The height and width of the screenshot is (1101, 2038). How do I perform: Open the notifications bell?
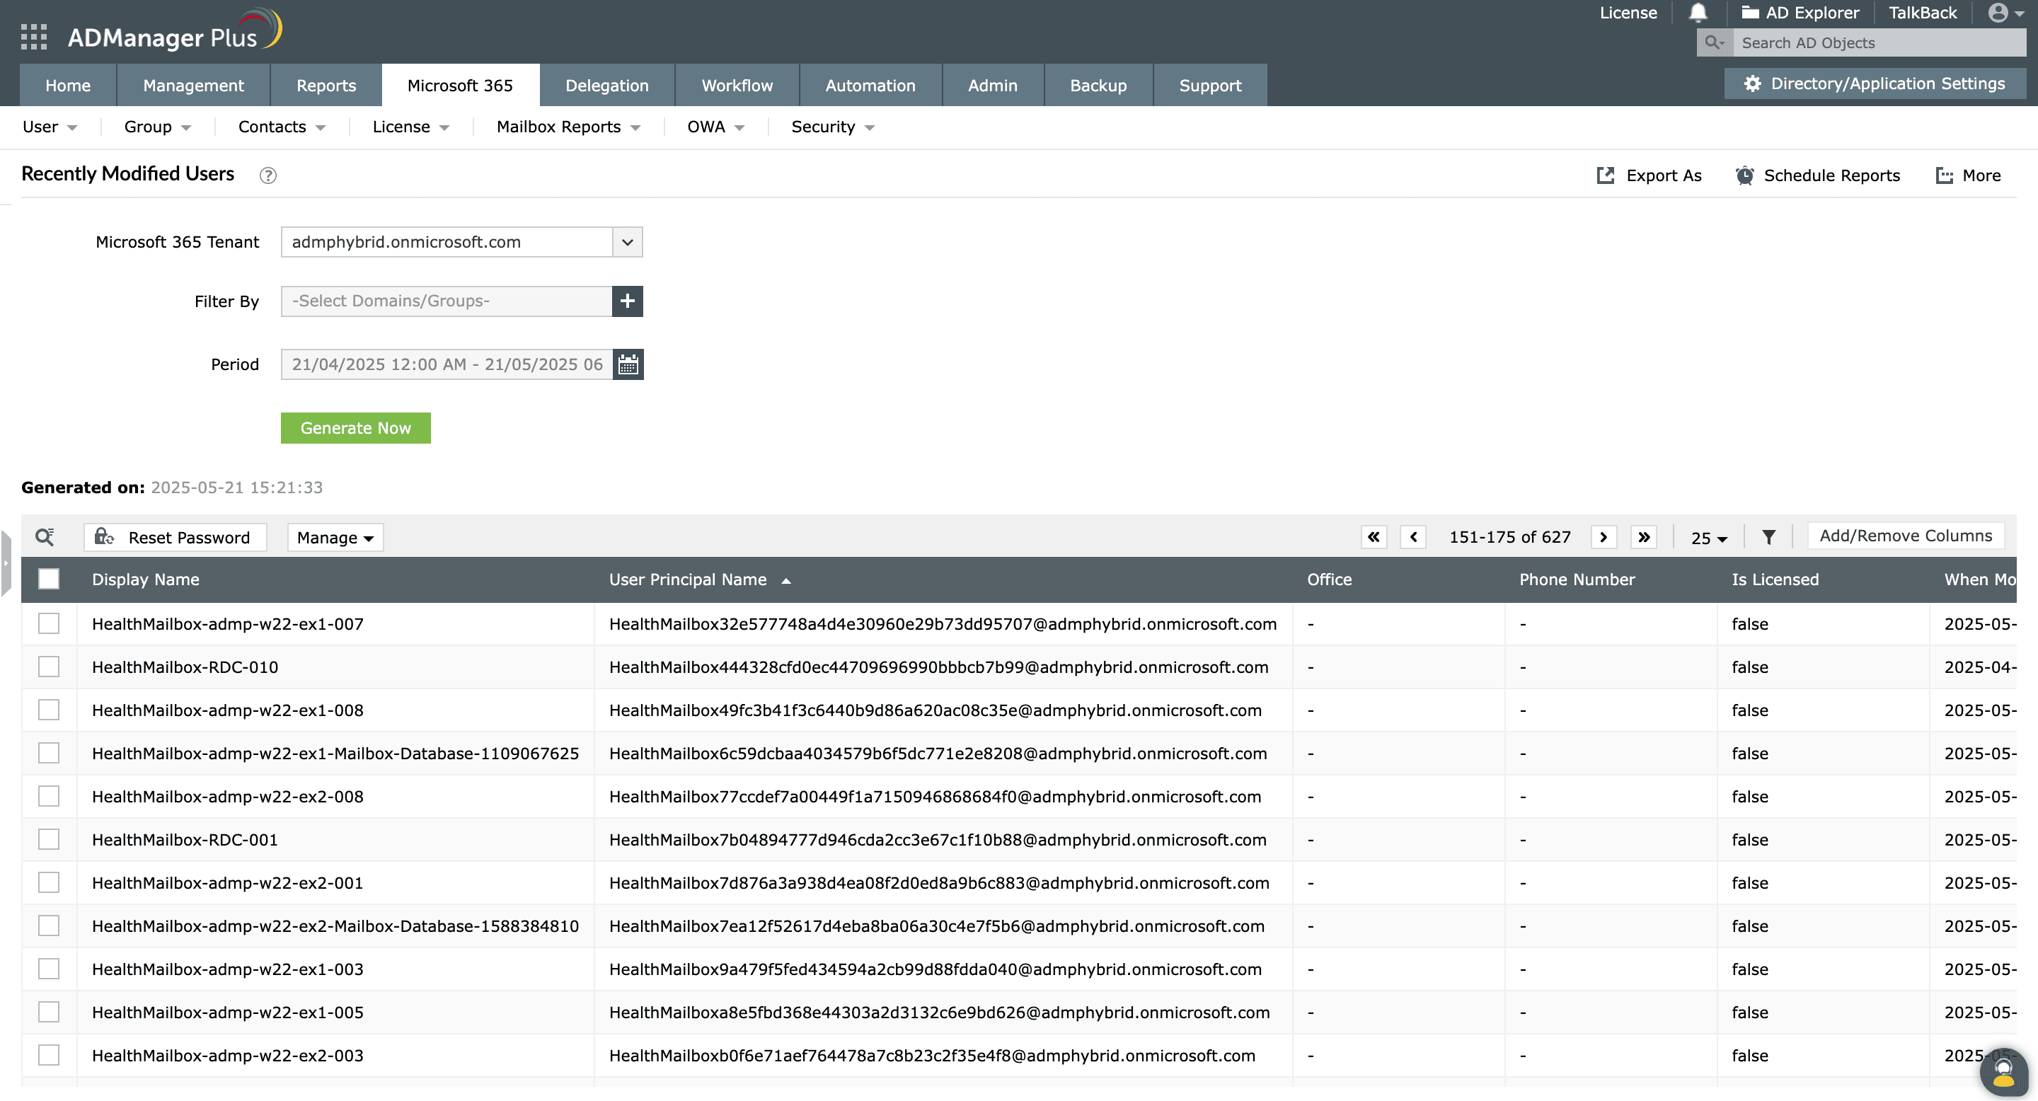pyautogui.click(x=1698, y=13)
